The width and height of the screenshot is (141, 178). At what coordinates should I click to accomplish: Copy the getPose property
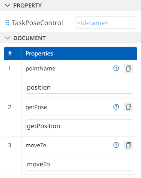click(128, 107)
